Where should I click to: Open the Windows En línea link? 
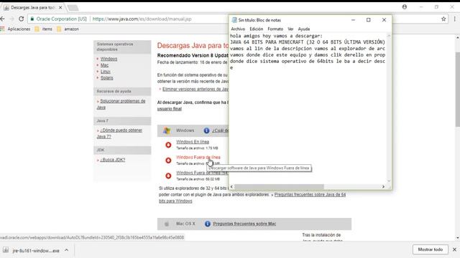coord(193,142)
